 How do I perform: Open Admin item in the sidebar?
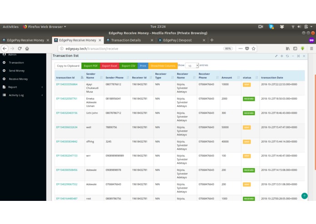pyautogui.click(x=12, y=55)
